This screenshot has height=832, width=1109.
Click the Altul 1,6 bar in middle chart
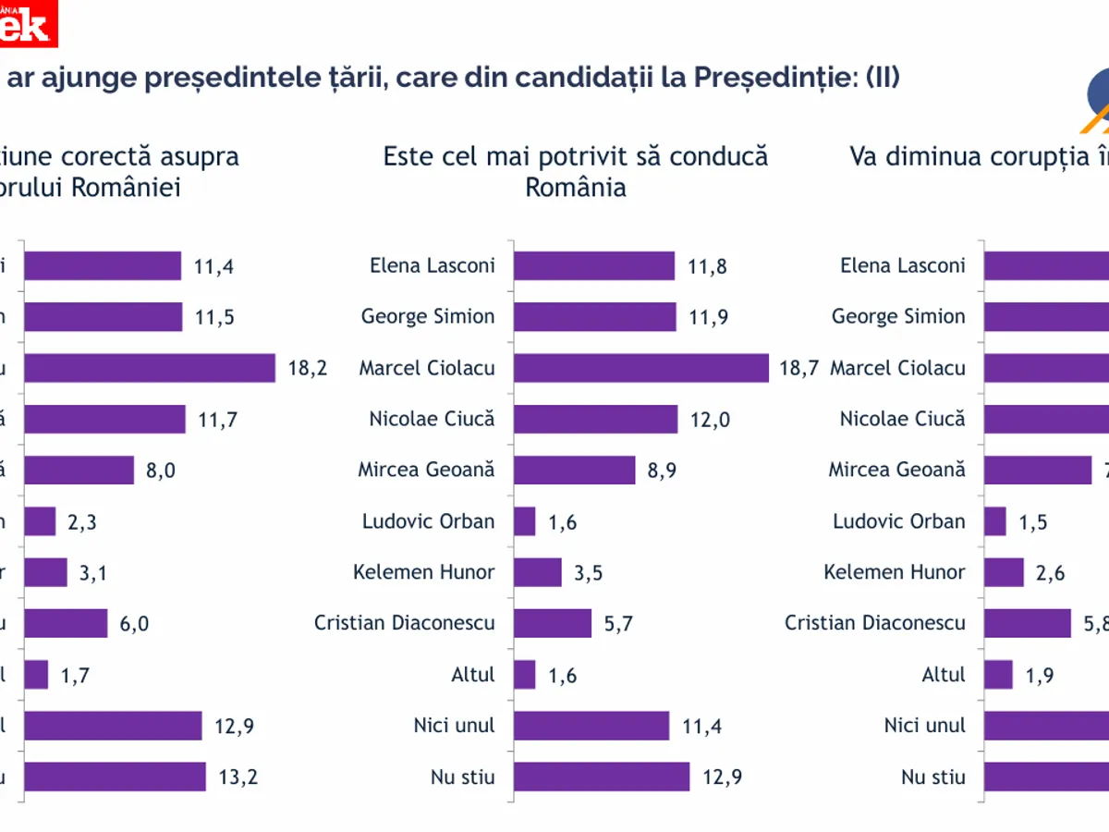pos(524,675)
